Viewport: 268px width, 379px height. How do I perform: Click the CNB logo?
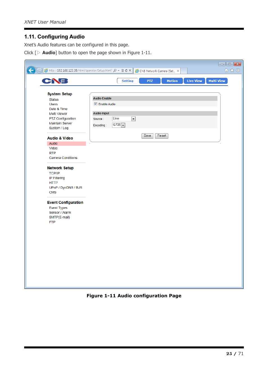55,81
